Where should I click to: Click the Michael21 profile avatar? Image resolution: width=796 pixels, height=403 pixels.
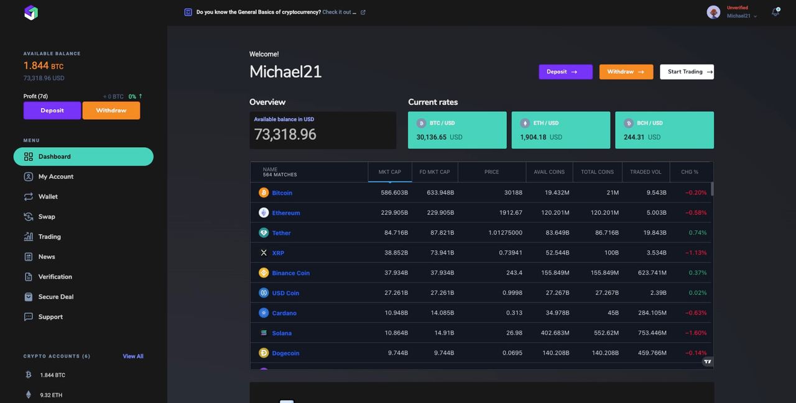[713, 12]
